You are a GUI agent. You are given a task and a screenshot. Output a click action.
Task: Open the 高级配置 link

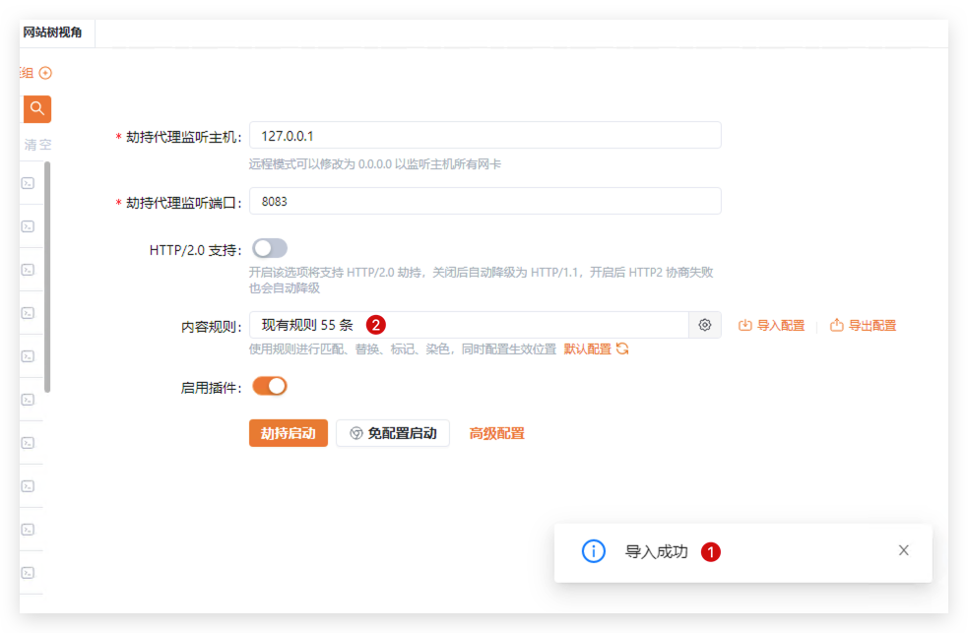point(496,433)
